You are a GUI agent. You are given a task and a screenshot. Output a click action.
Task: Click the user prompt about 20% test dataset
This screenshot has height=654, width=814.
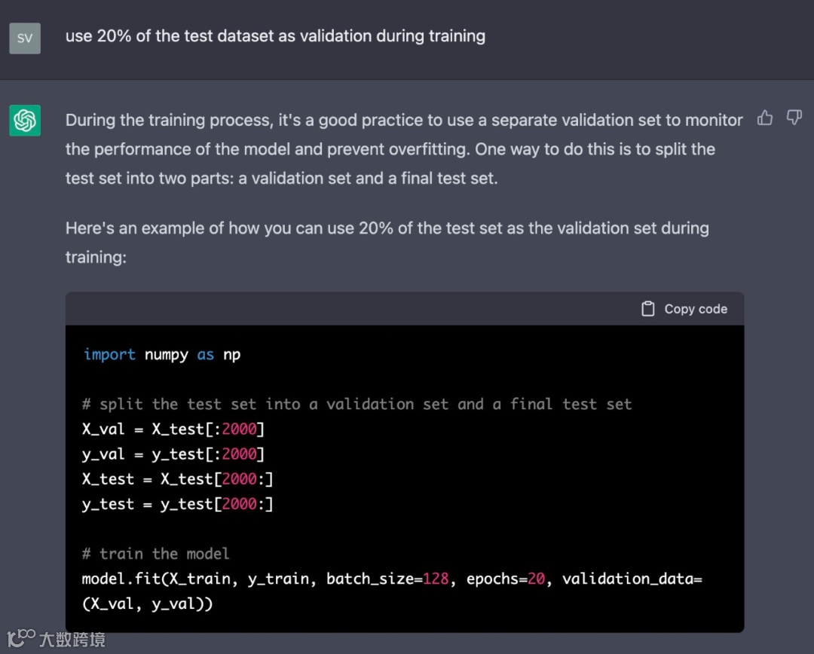click(x=275, y=35)
